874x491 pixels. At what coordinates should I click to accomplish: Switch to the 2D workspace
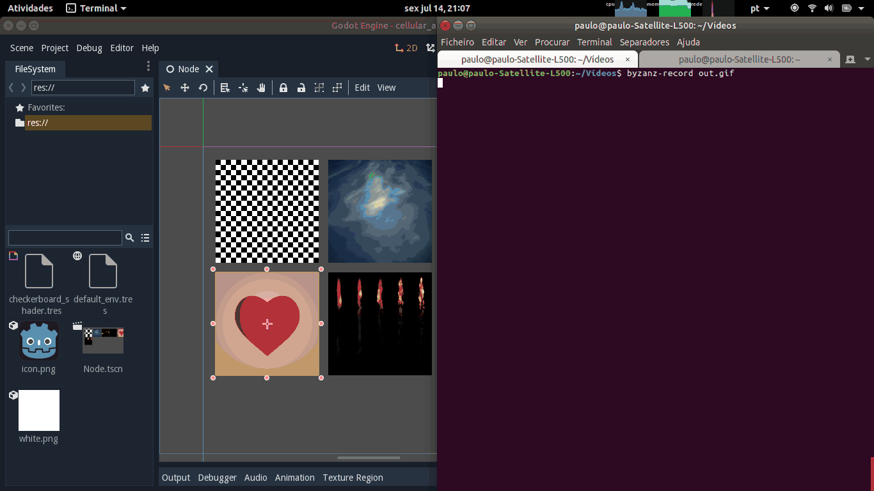(406, 48)
